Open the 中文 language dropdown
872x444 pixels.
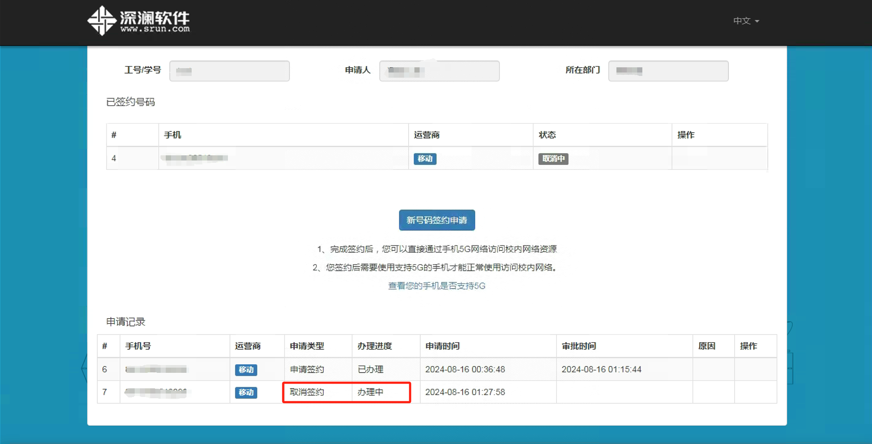(746, 21)
